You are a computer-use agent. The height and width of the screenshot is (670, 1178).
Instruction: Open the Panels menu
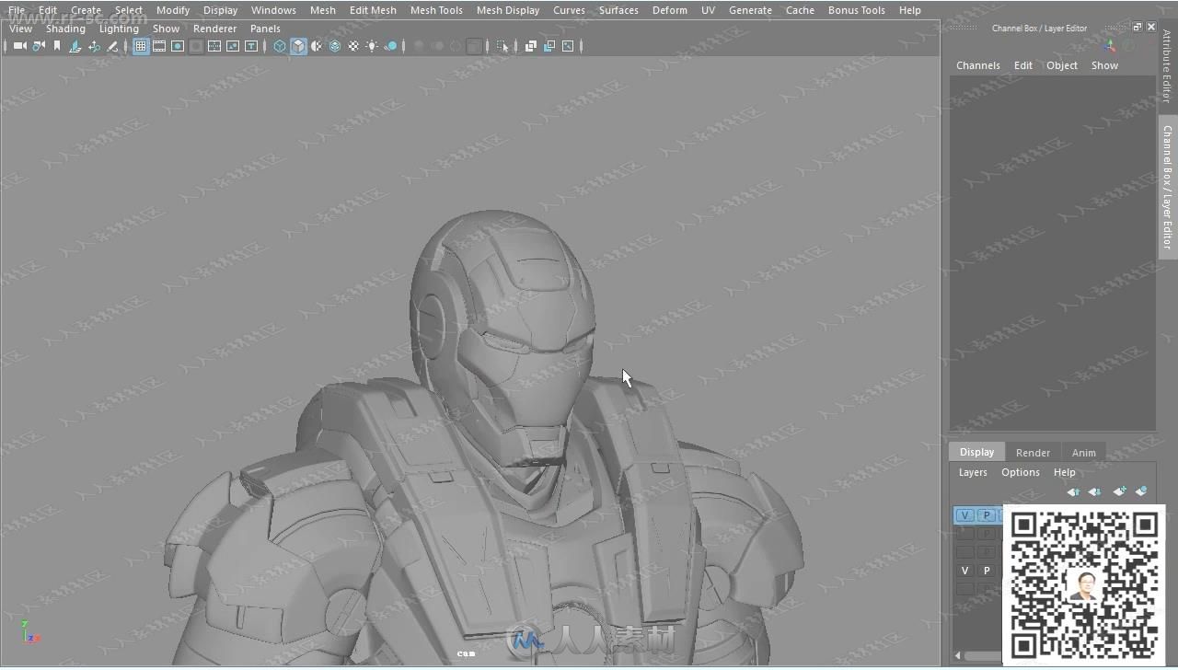point(265,29)
